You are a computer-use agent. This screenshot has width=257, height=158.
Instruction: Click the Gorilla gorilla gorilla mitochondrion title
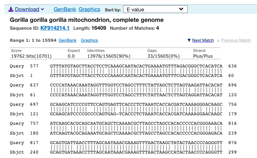[87, 20]
